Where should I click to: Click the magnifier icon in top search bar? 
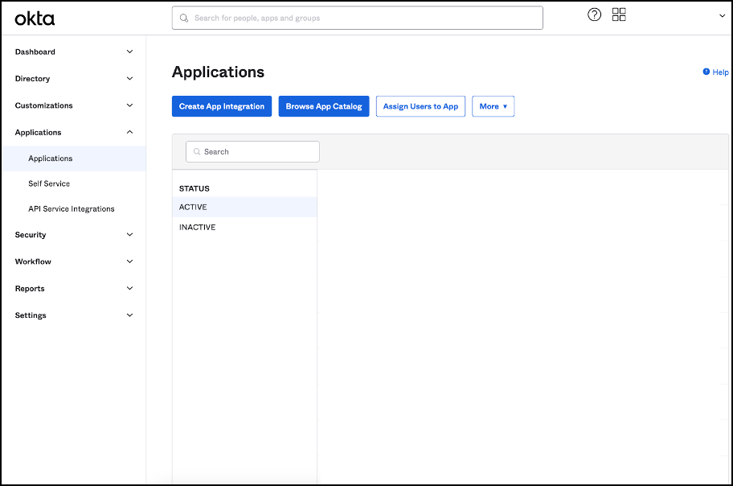click(184, 18)
